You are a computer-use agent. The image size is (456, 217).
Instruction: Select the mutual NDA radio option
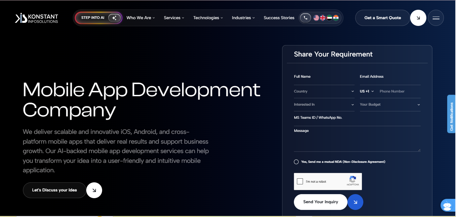coord(296,162)
